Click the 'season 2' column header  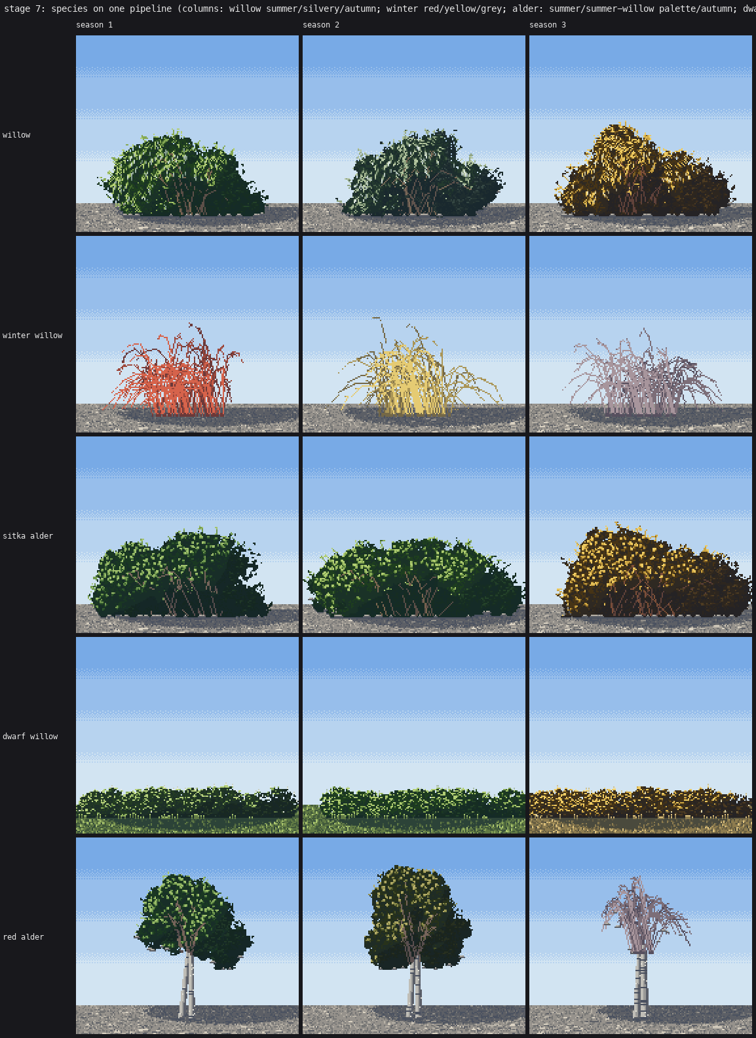[x=321, y=25]
